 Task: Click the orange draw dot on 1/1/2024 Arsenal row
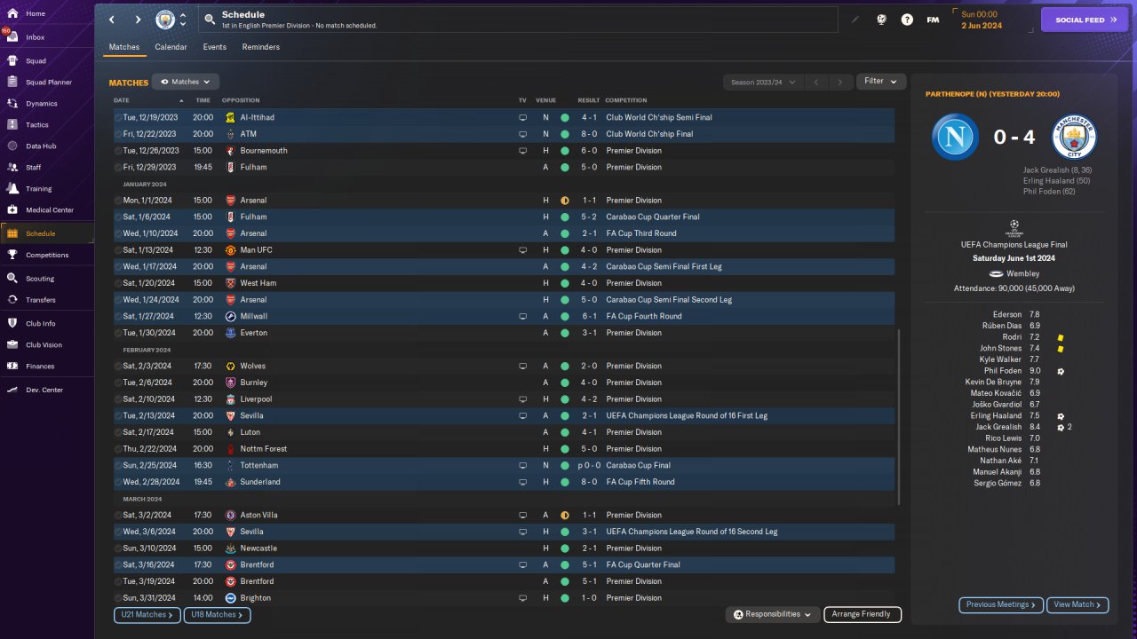[x=565, y=201]
